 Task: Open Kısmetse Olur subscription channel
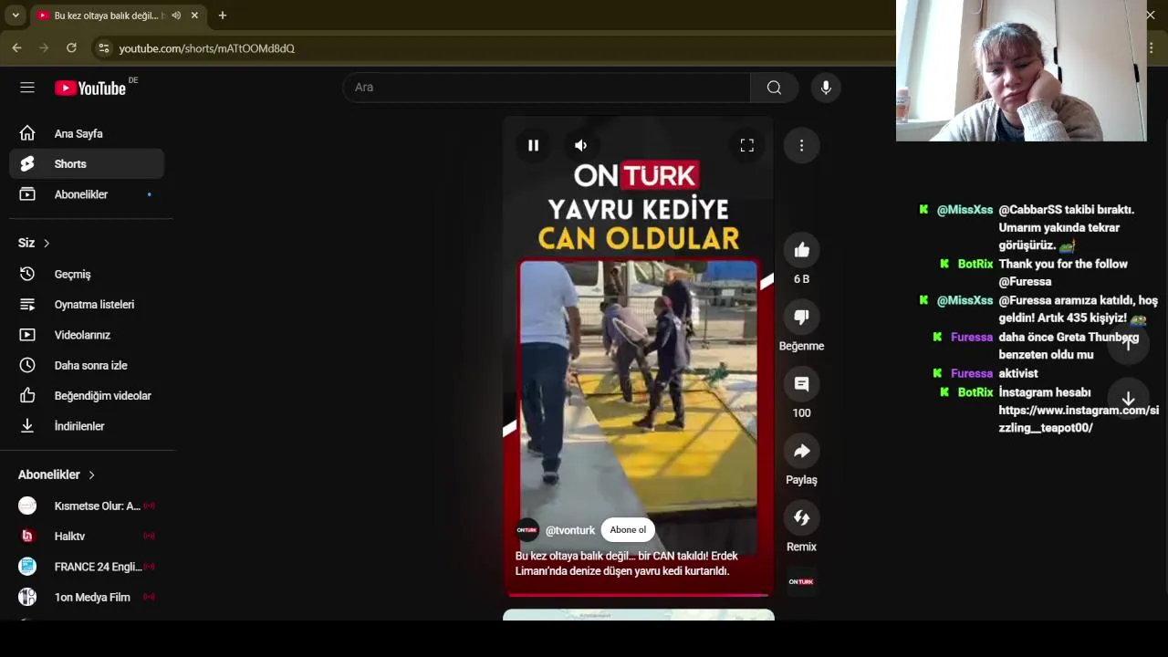coord(87,506)
